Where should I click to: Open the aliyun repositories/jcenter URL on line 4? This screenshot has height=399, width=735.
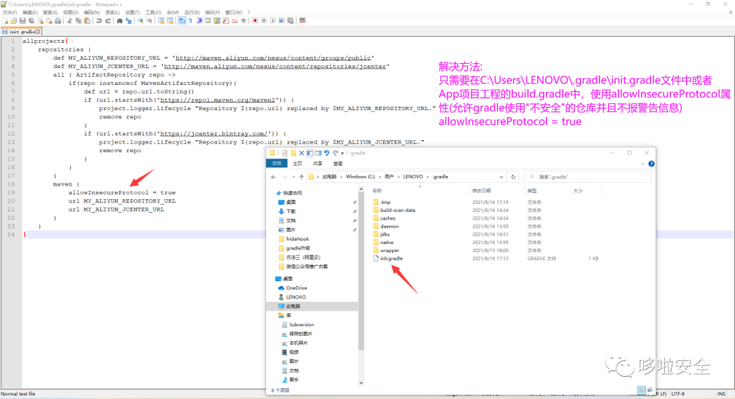coord(275,66)
